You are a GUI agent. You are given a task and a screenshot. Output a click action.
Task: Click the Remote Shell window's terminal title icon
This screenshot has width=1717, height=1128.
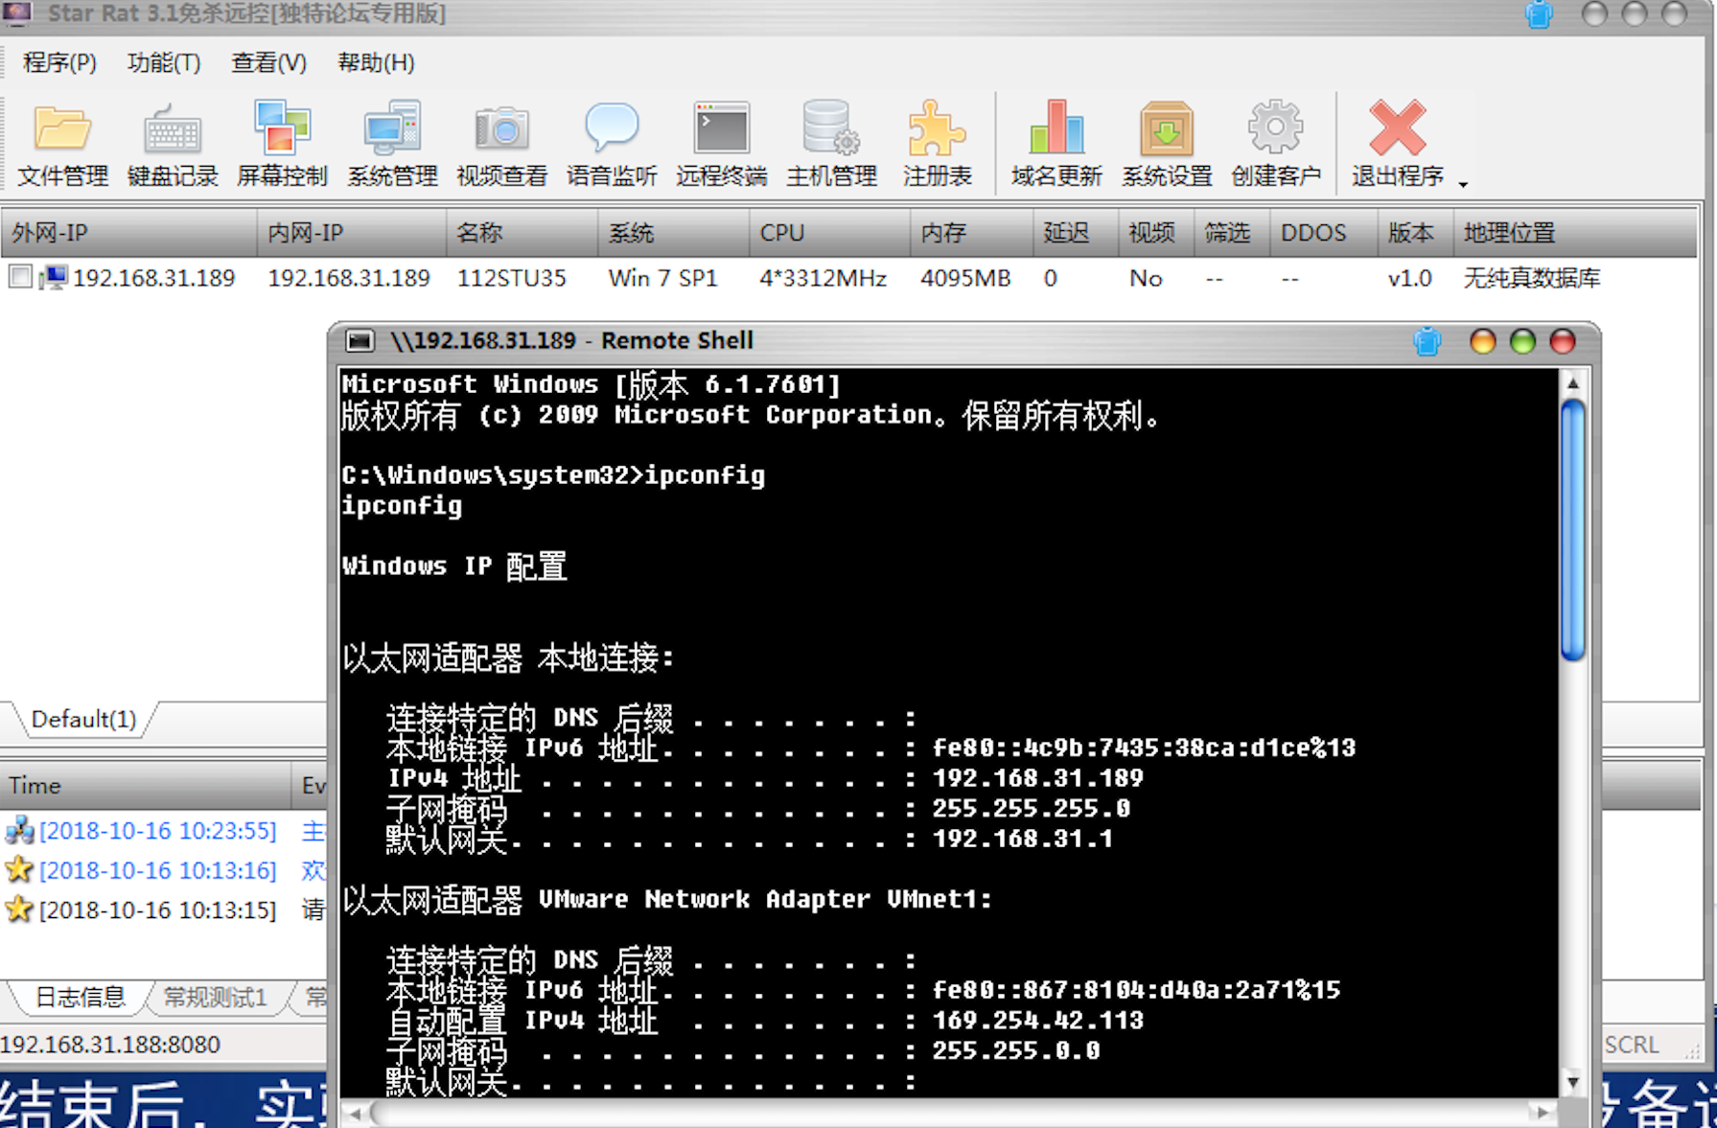pyautogui.click(x=360, y=340)
